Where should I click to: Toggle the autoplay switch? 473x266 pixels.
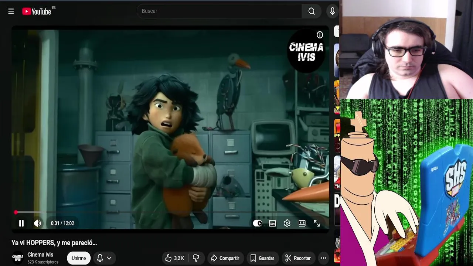258,223
